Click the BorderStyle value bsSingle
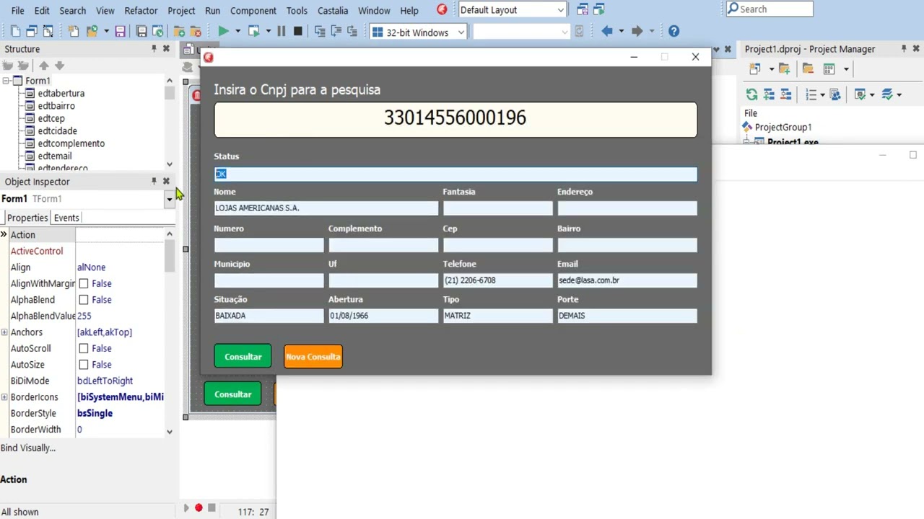The height and width of the screenshot is (519, 924). (95, 414)
